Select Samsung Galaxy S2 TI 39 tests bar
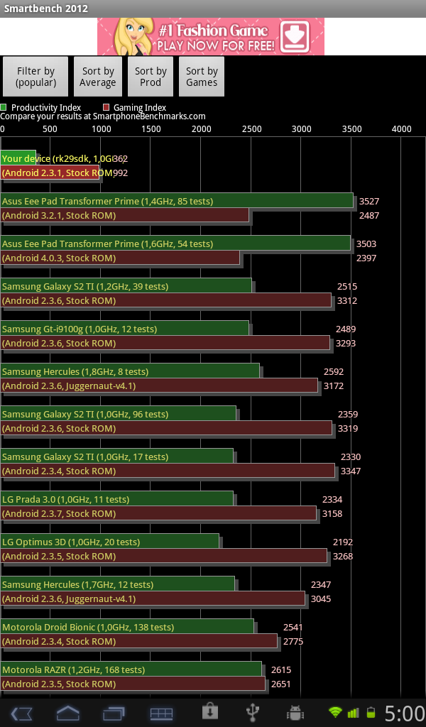Image resolution: width=426 pixels, height=727 pixels. 126,286
